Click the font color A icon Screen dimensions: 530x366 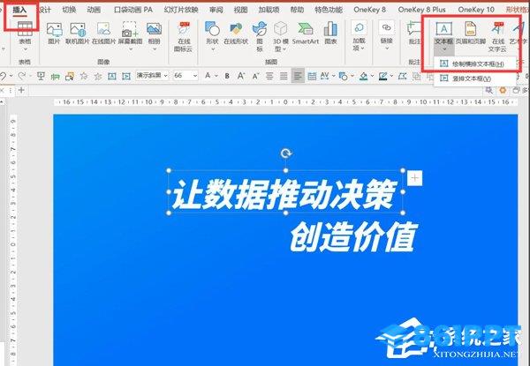coord(208,76)
